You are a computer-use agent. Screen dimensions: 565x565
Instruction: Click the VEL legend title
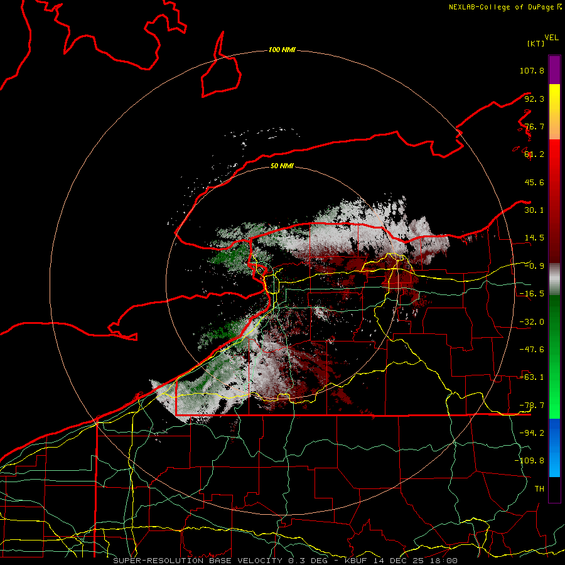(x=552, y=38)
